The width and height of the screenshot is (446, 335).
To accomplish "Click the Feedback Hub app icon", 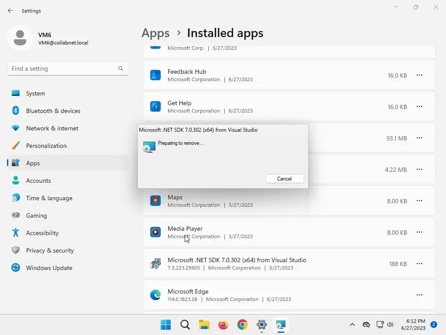I will (x=155, y=75).
